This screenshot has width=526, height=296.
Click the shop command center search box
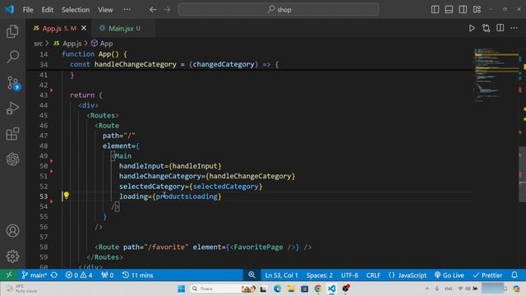tap(279, 9)
